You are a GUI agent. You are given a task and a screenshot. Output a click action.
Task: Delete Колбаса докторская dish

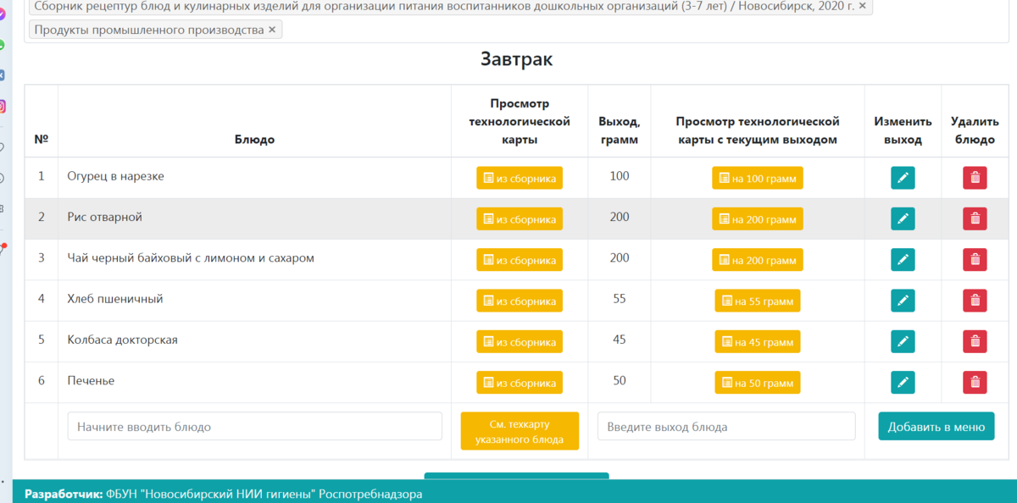coord(975,341)
